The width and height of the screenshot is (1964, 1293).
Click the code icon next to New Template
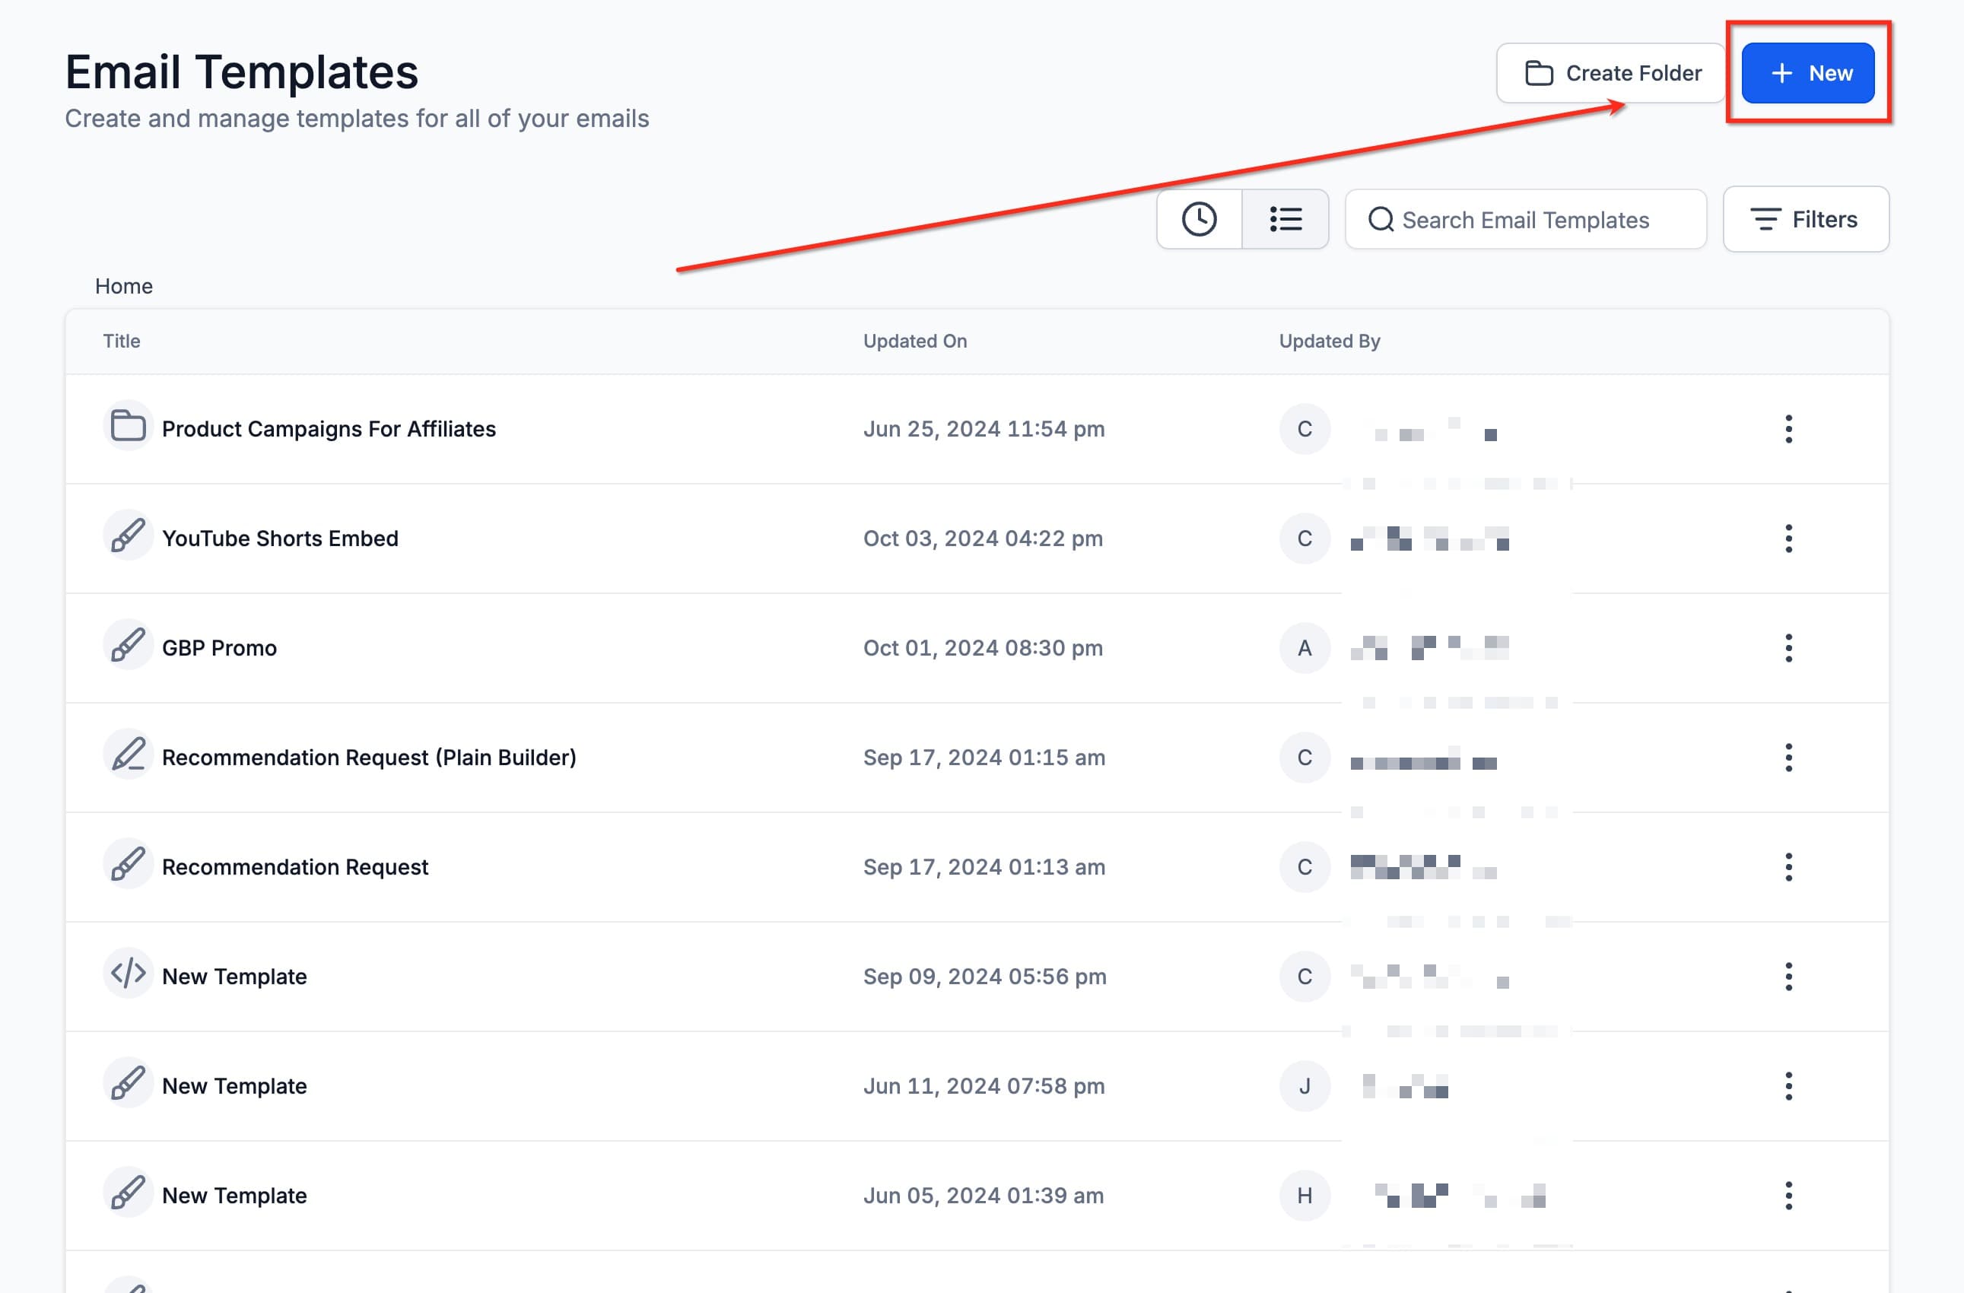(128, 976)
